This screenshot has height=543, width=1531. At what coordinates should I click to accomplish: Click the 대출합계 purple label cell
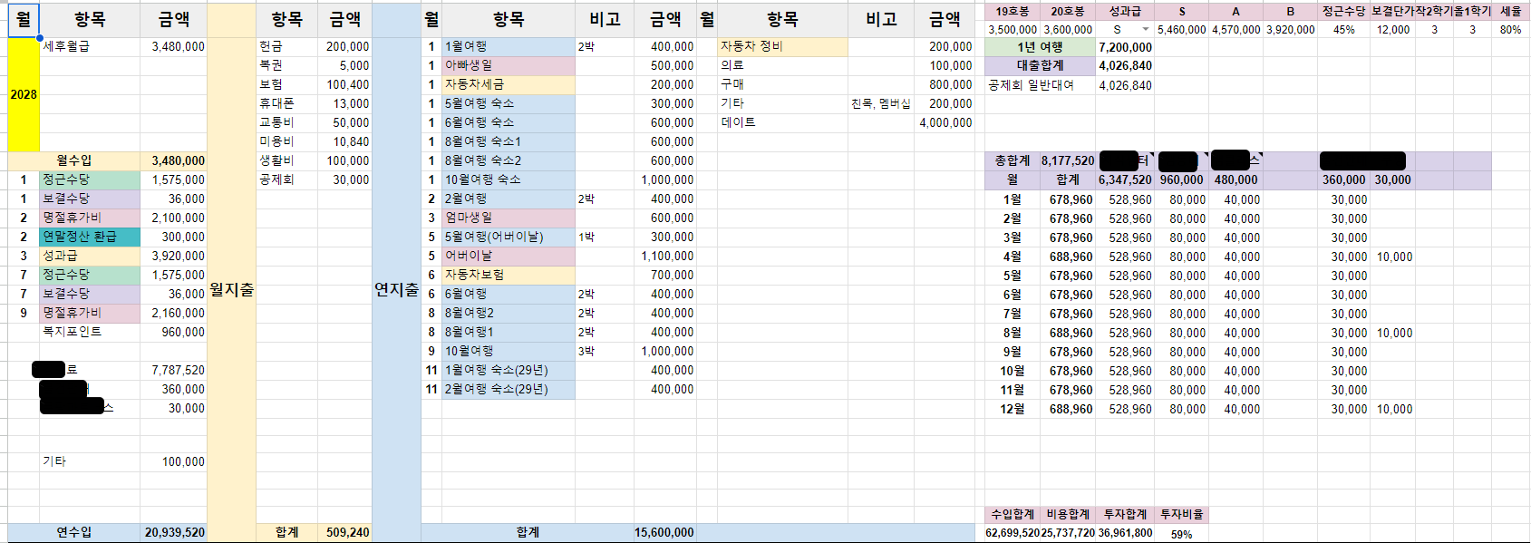[x=1040, y=66]
